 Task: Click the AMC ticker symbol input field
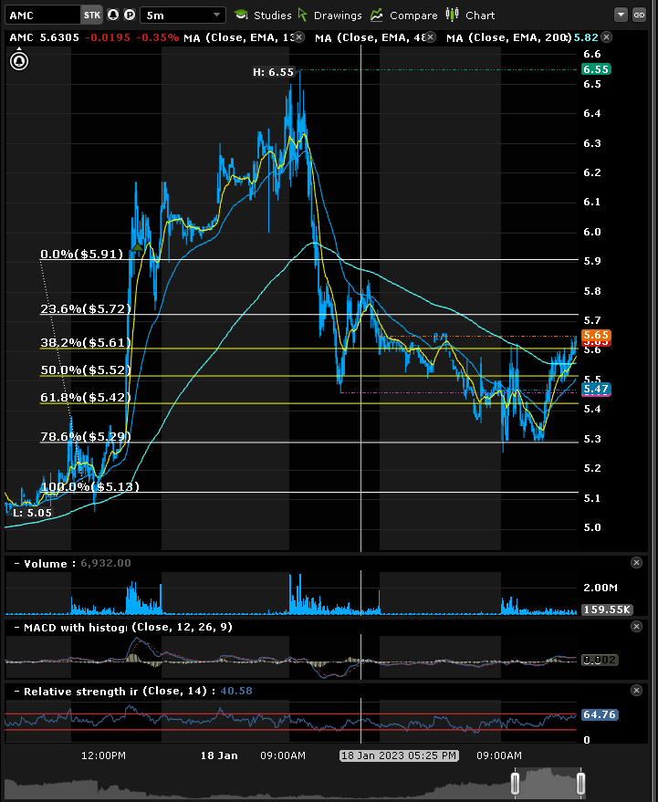(x=44, y=16)
